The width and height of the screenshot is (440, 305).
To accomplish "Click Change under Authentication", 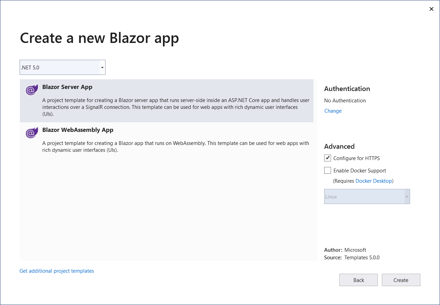I will click(x=333, y=111).
